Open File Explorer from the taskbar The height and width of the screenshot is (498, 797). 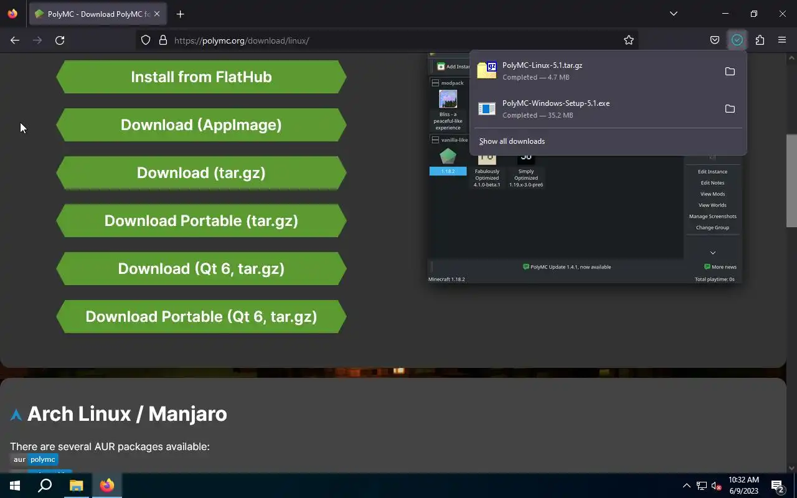click(x=76, y=486)
